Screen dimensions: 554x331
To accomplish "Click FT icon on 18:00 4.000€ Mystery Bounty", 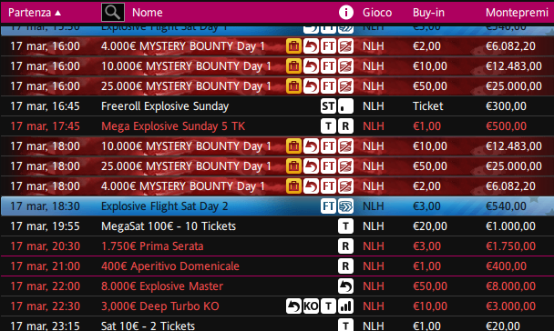I will pos(328,186).
